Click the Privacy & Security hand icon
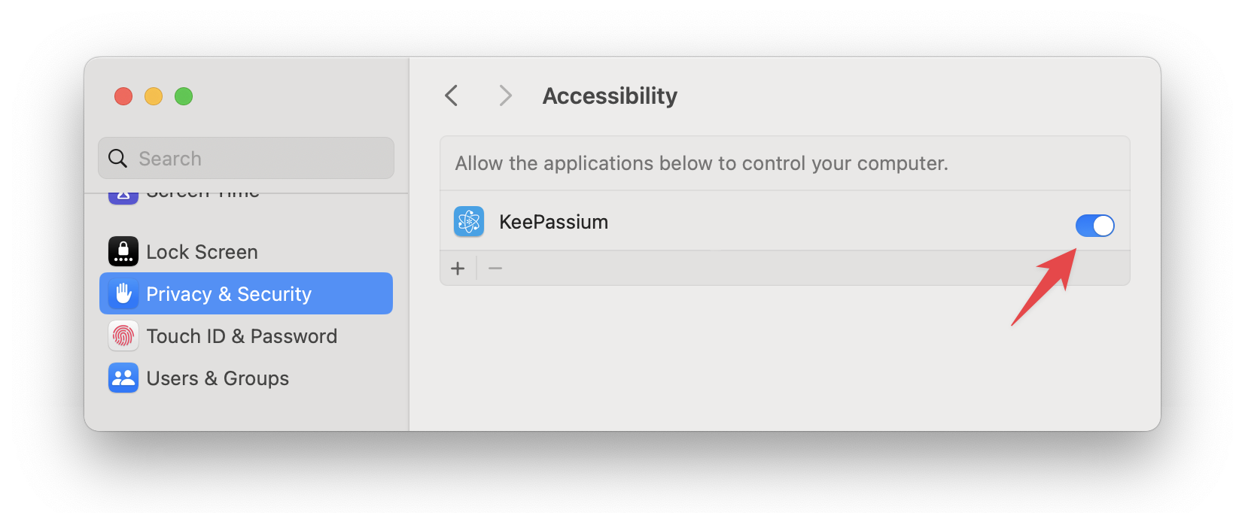 [x=123, y=293]
